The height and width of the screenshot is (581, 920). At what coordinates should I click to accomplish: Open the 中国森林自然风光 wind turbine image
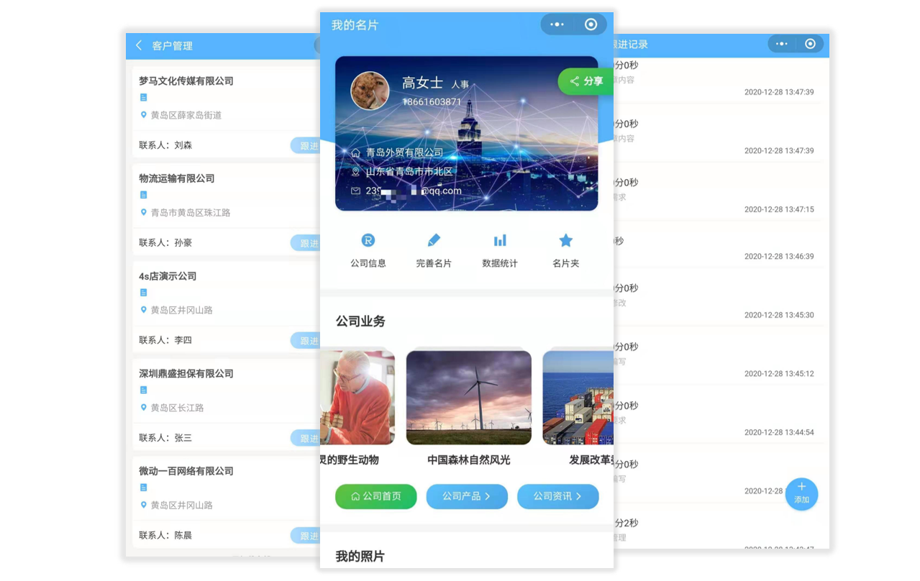click(469, 397)
